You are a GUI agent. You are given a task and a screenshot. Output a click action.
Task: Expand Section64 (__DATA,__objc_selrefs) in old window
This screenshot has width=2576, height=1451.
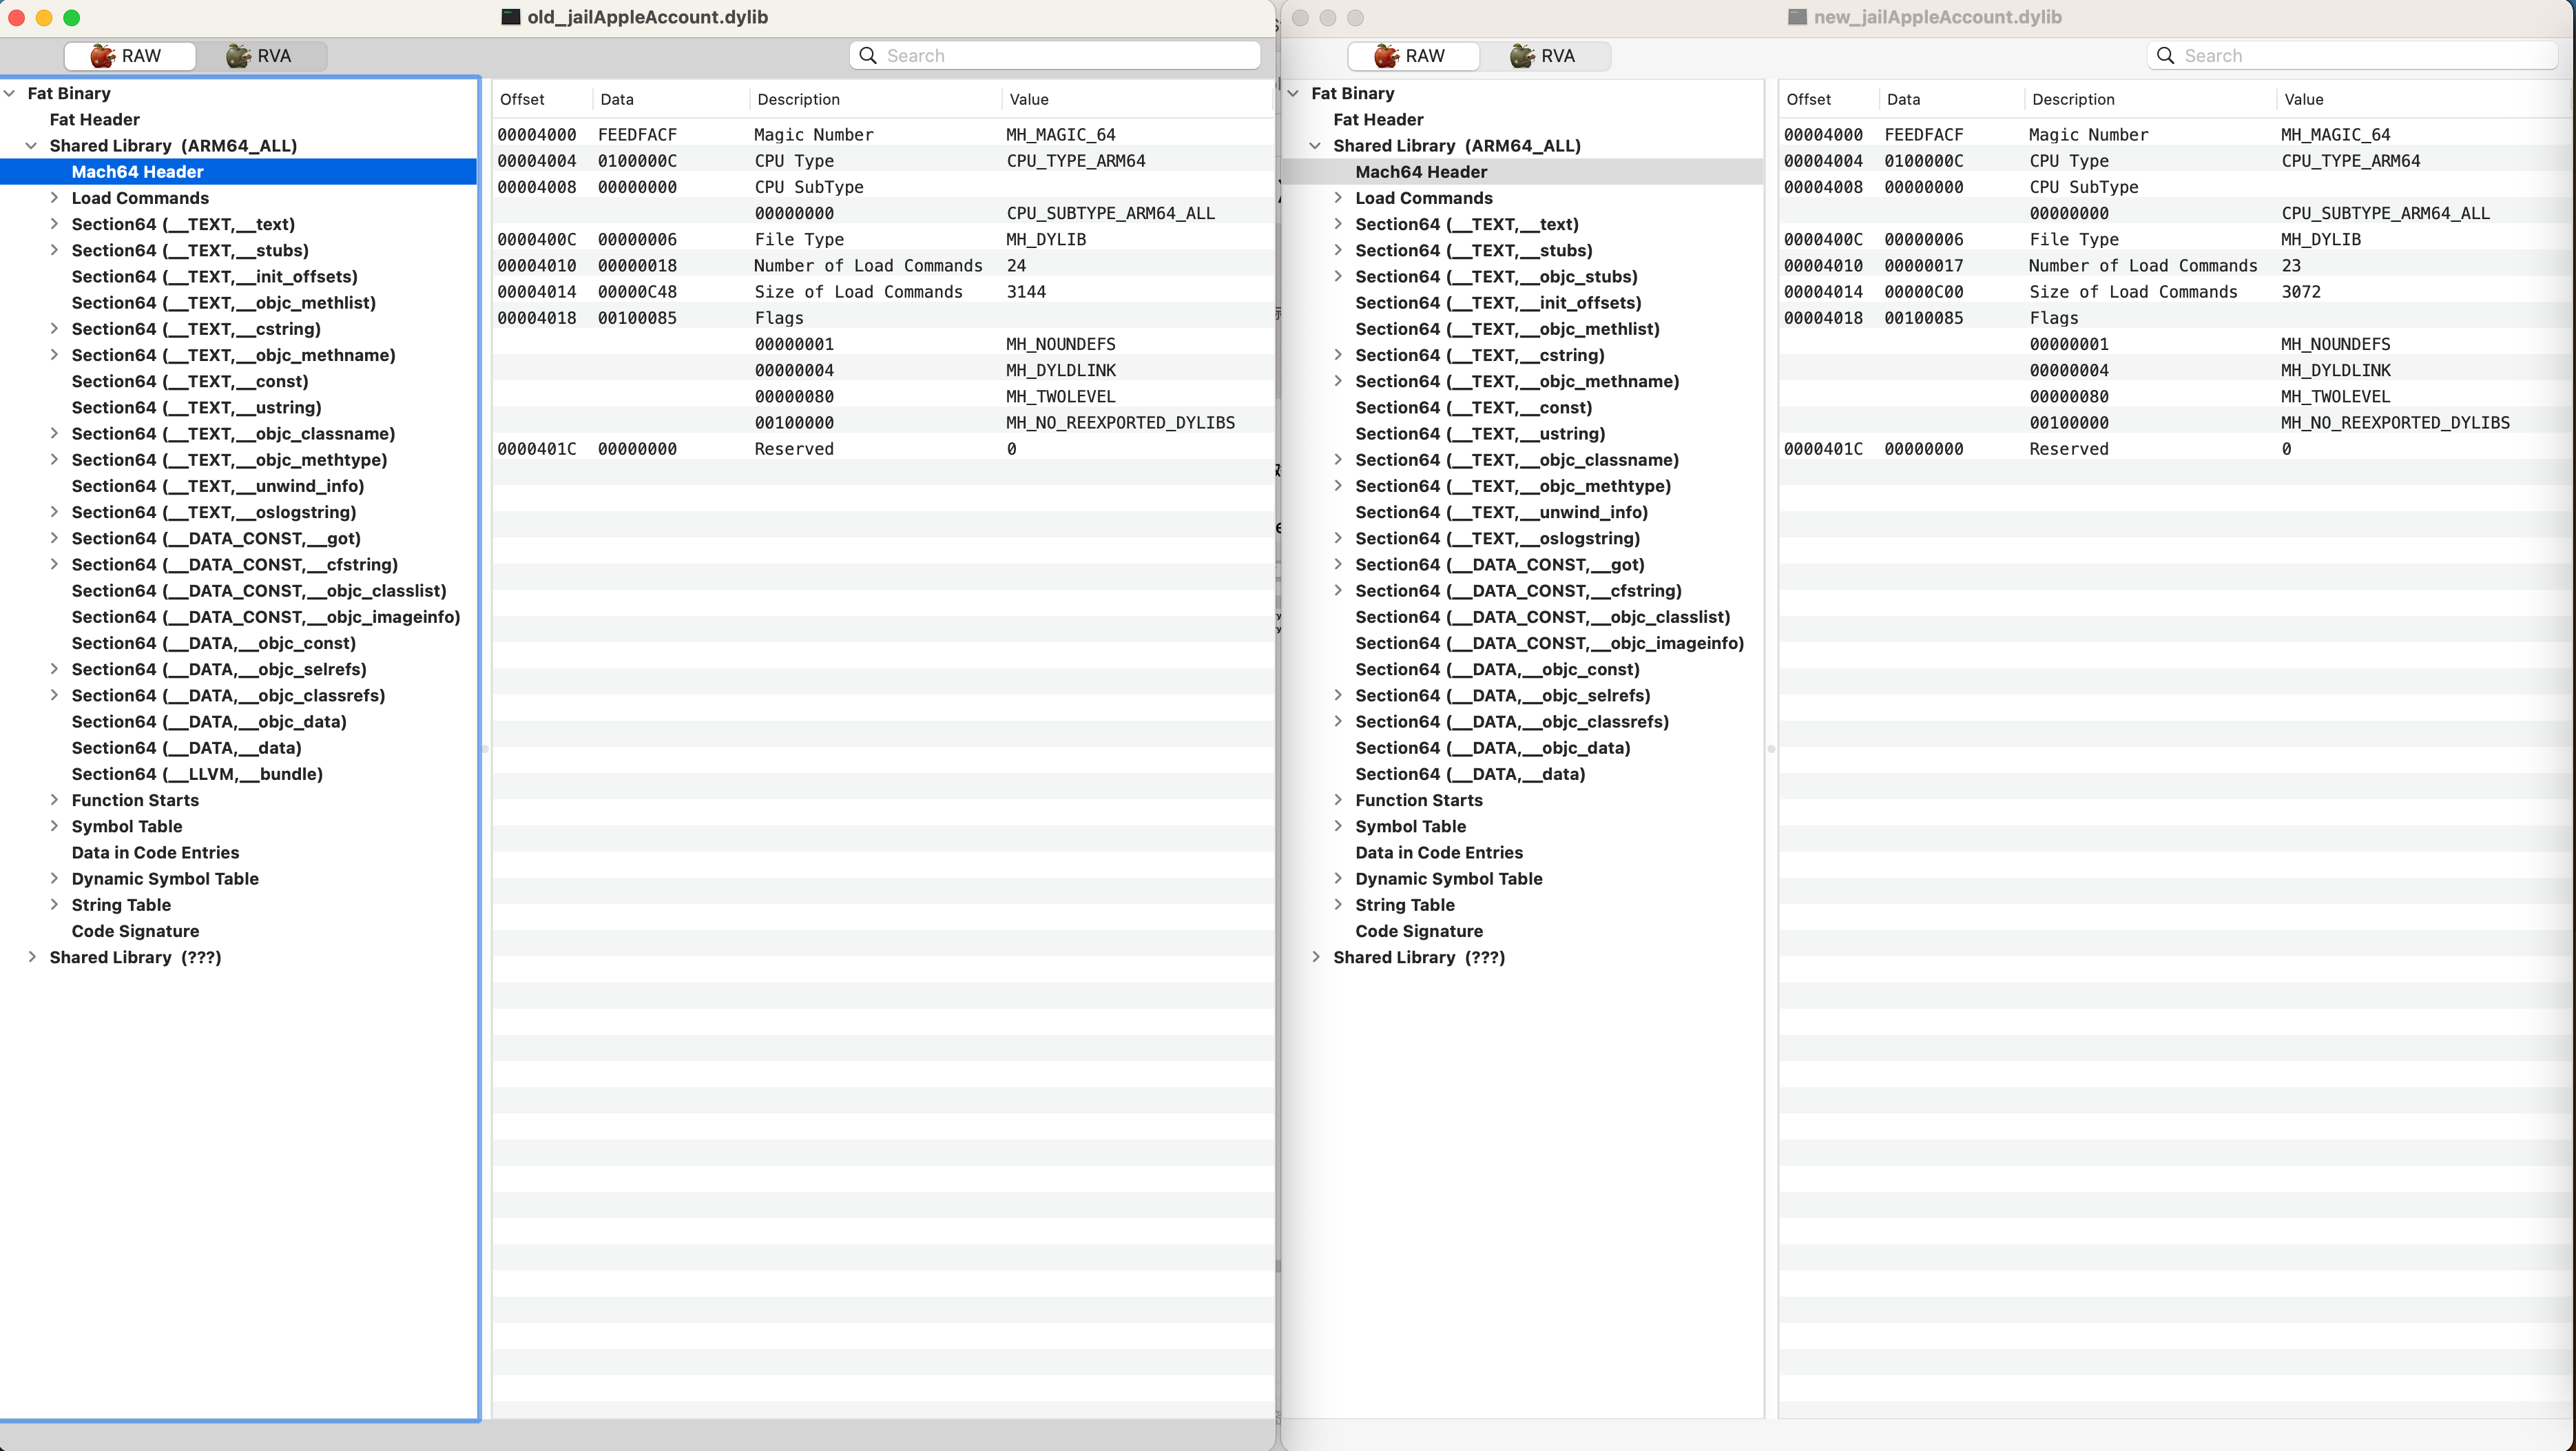pyautogui.click(x=54, y=670)
